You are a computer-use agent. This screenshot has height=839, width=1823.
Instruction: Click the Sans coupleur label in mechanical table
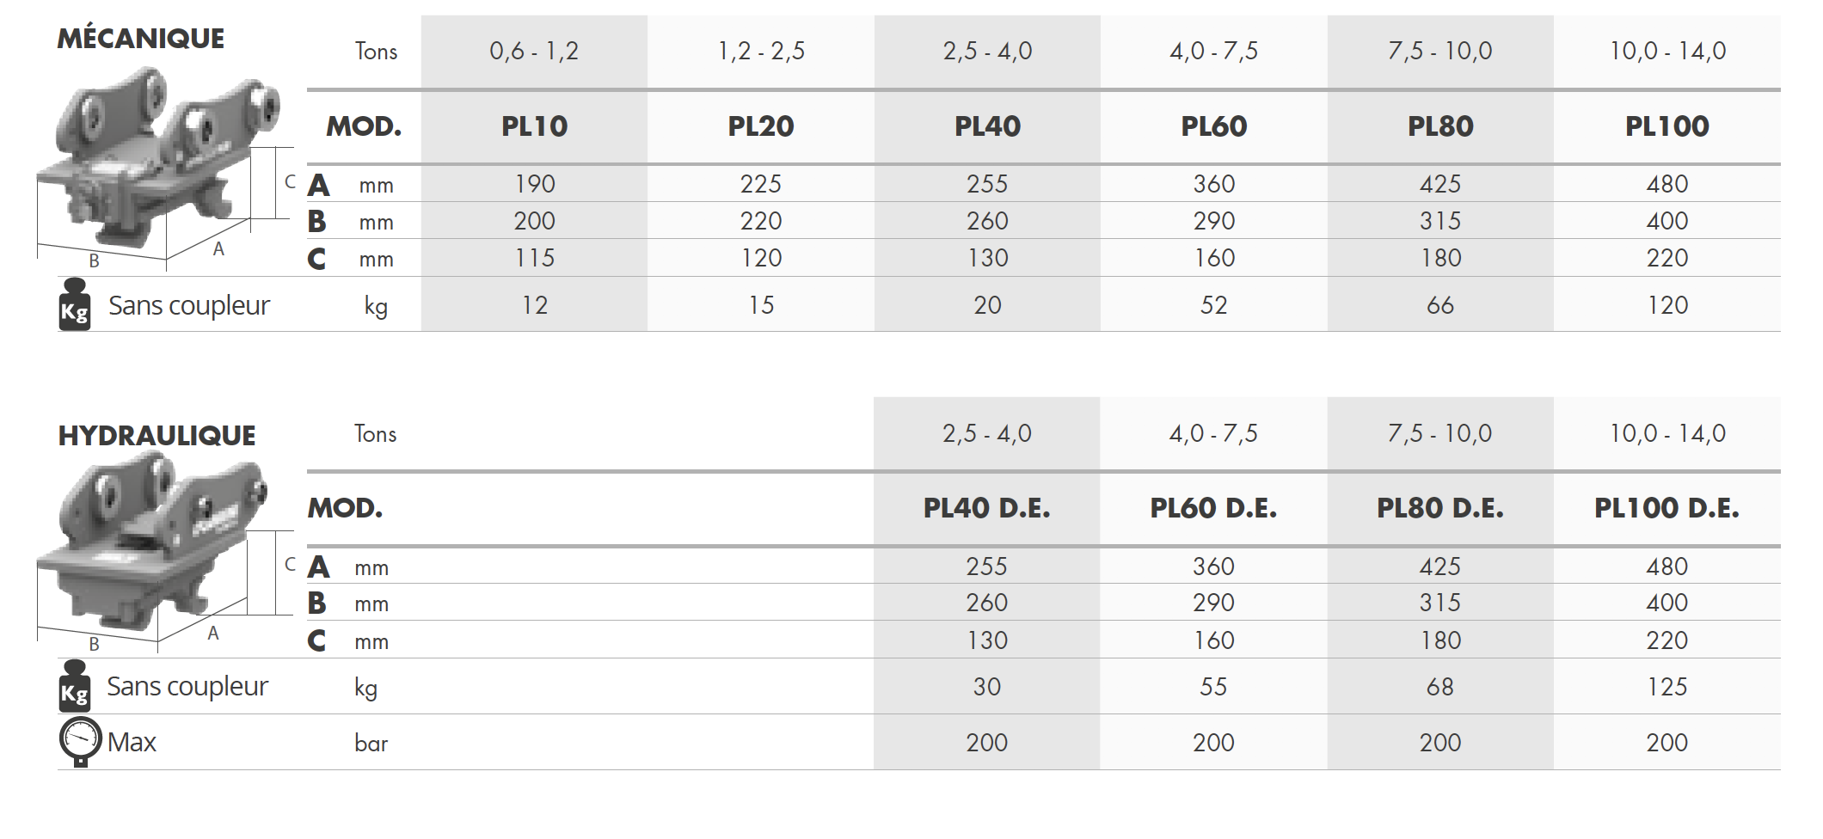tap(189, 306)
